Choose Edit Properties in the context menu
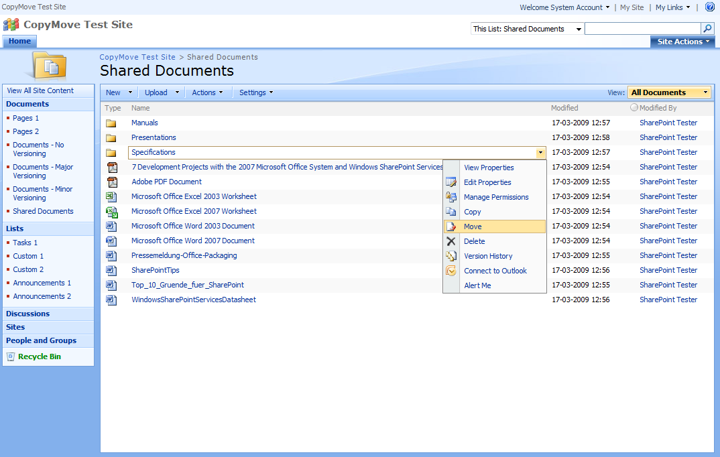The height and width of the screenshot is (457, 720). [x=487, y=182]
